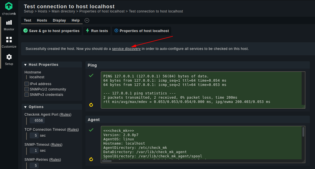Open the Display menu
The height and width of the screenshot is (169, 315).
point(59,20)
